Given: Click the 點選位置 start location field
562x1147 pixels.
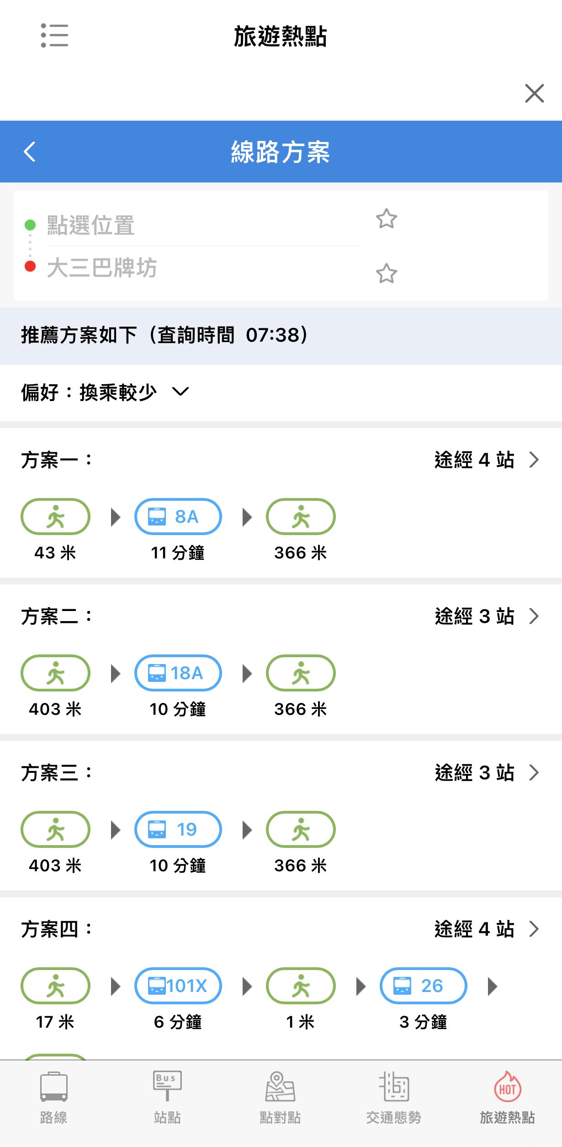Looking at the screenshot, I should pyautogui.click(x=201, y=225).
